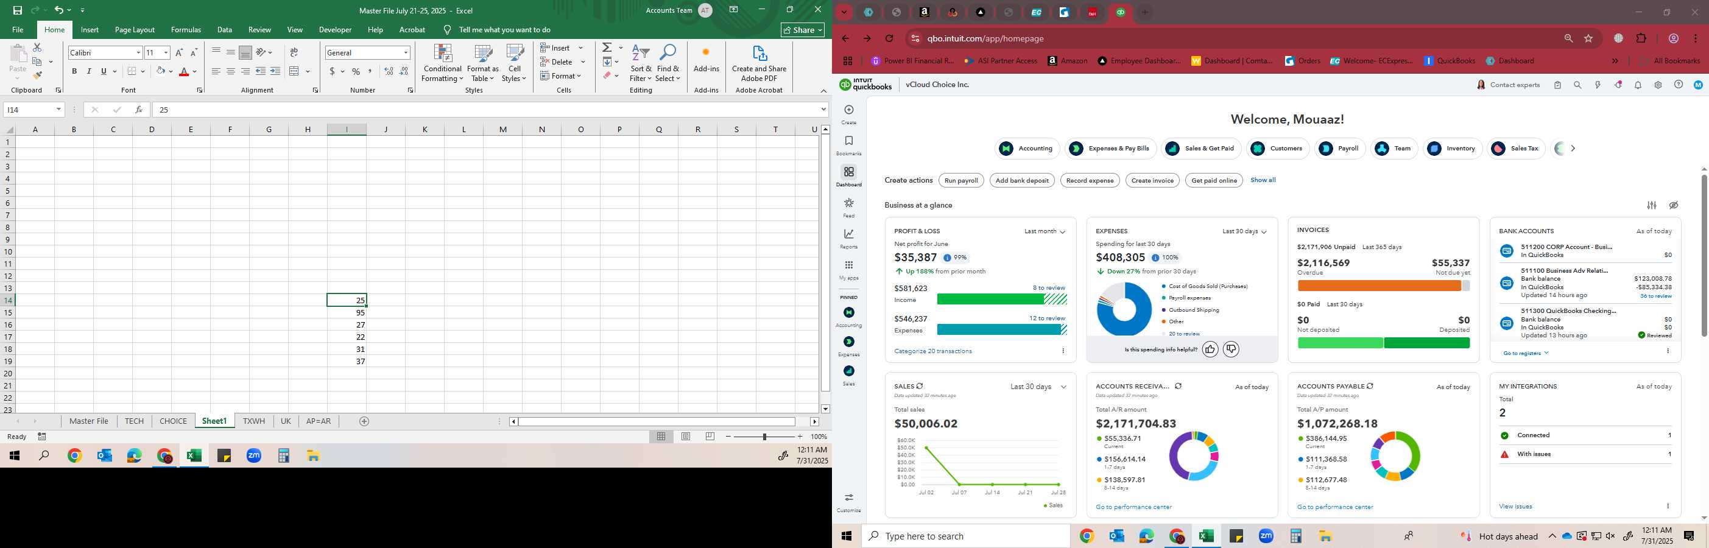Open Profit & Loss Last month dropdown
The height and width of the screenshot is (548, 1709).
pyautogui.click(x=1045, y=231)
